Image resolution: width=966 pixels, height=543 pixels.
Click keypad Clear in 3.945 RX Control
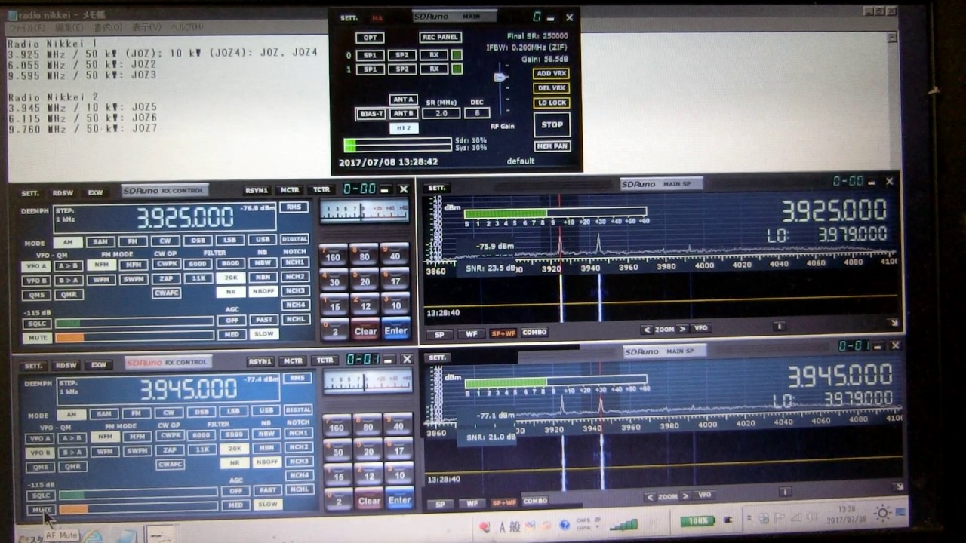click(369, 499)
